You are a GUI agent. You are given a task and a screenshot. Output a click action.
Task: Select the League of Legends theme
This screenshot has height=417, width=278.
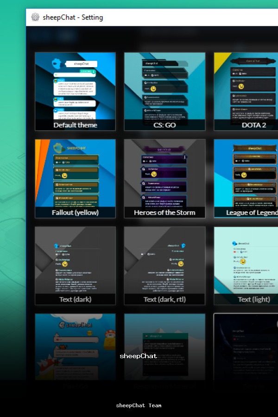[246, 178]
